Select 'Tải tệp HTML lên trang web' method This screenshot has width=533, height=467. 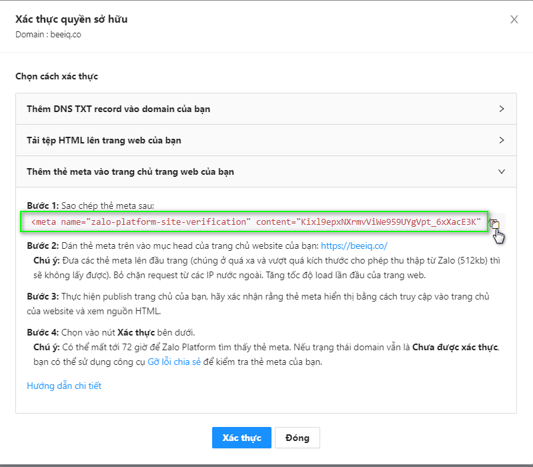(103, 140)
